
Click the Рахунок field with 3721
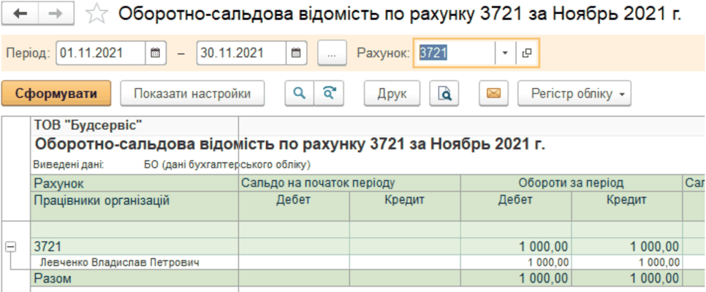455,53
